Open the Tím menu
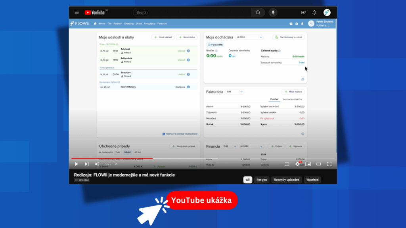This screenshot has width=406, height=228. pos(109,24)
